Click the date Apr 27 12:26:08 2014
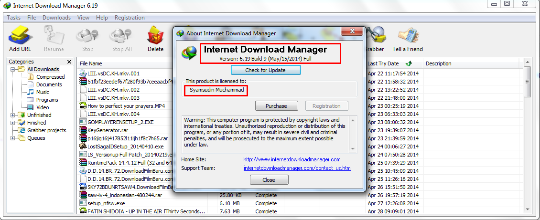This screenshot has height=220, width=540. (393, 203)
